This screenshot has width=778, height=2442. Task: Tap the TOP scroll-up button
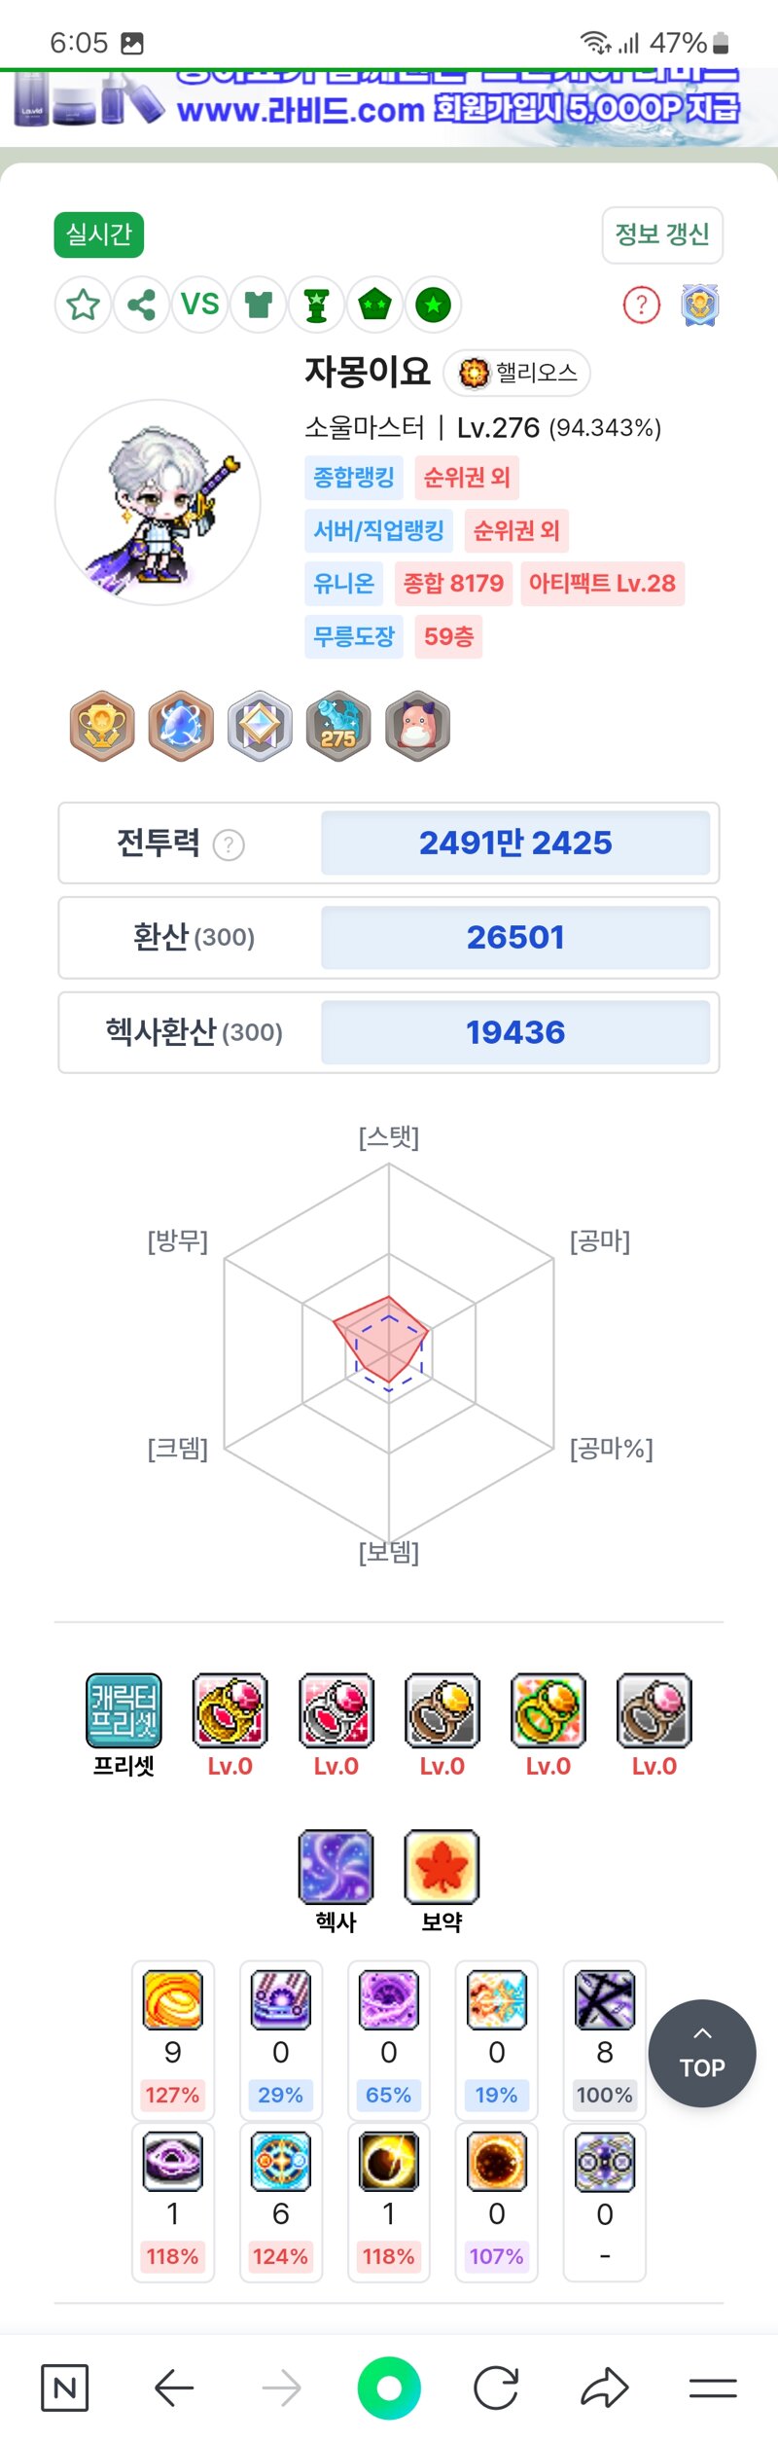point(702,2053)
